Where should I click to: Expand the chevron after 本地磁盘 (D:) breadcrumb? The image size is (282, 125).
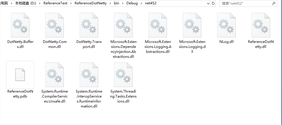40,3
